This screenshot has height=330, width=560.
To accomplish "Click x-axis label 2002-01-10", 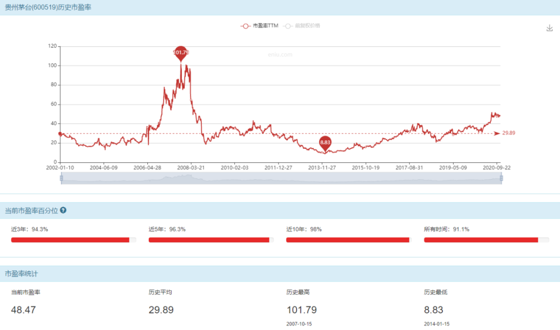I will tap(60, 168).
